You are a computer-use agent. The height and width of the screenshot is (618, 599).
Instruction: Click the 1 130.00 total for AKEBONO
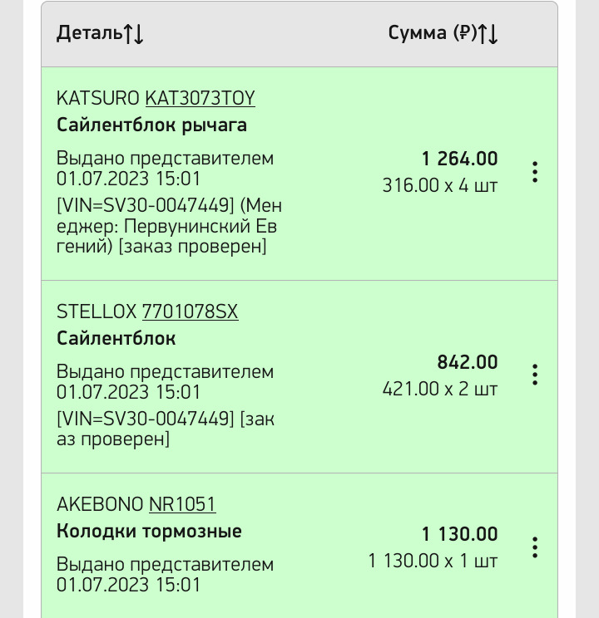click(x=459, y=534)
